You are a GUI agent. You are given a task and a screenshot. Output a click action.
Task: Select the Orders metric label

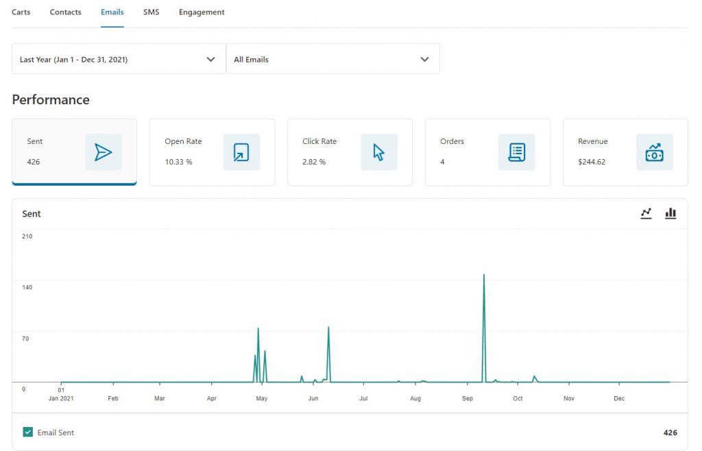[452, 141]
